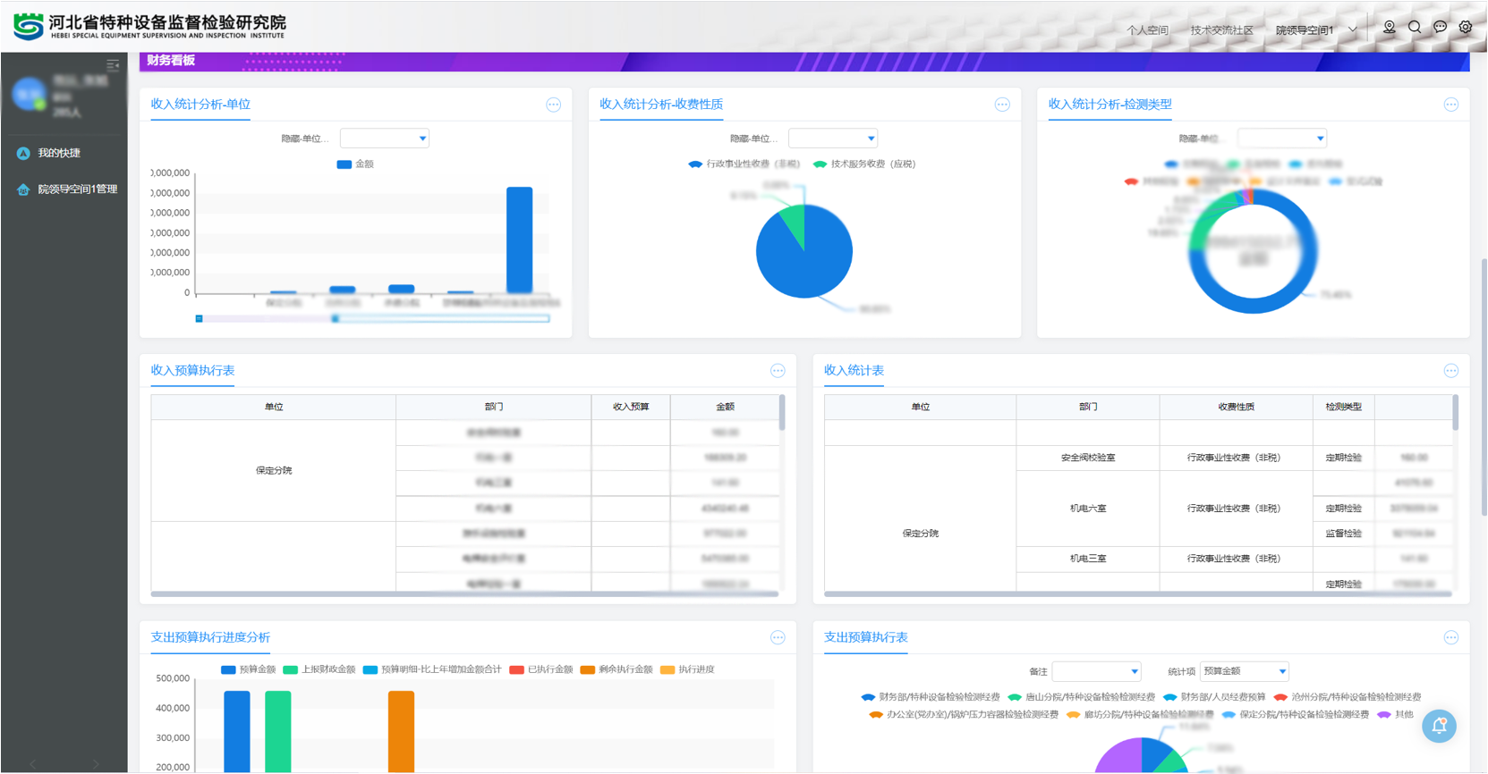Open the 备注 dropdown in 支出预算执行表
This screenshot has width=1488, height=774.
click(1097, 671)
